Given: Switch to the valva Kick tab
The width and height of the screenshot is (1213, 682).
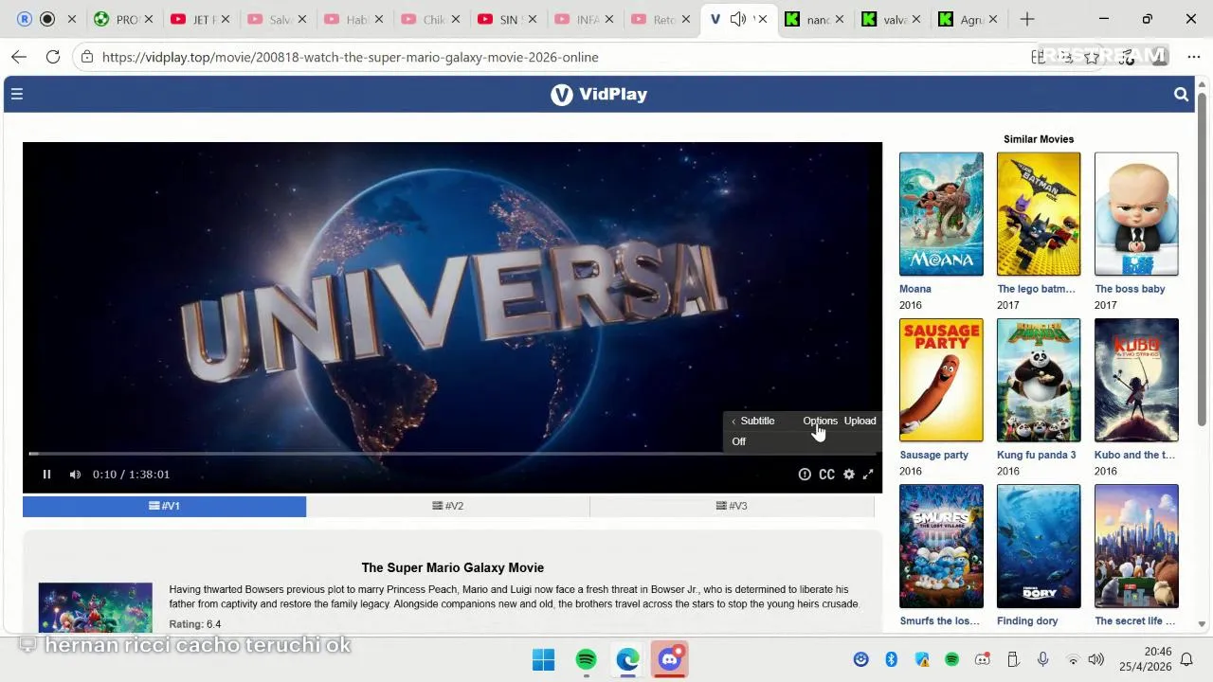Looking at the screenshot, I should point(891,19).
